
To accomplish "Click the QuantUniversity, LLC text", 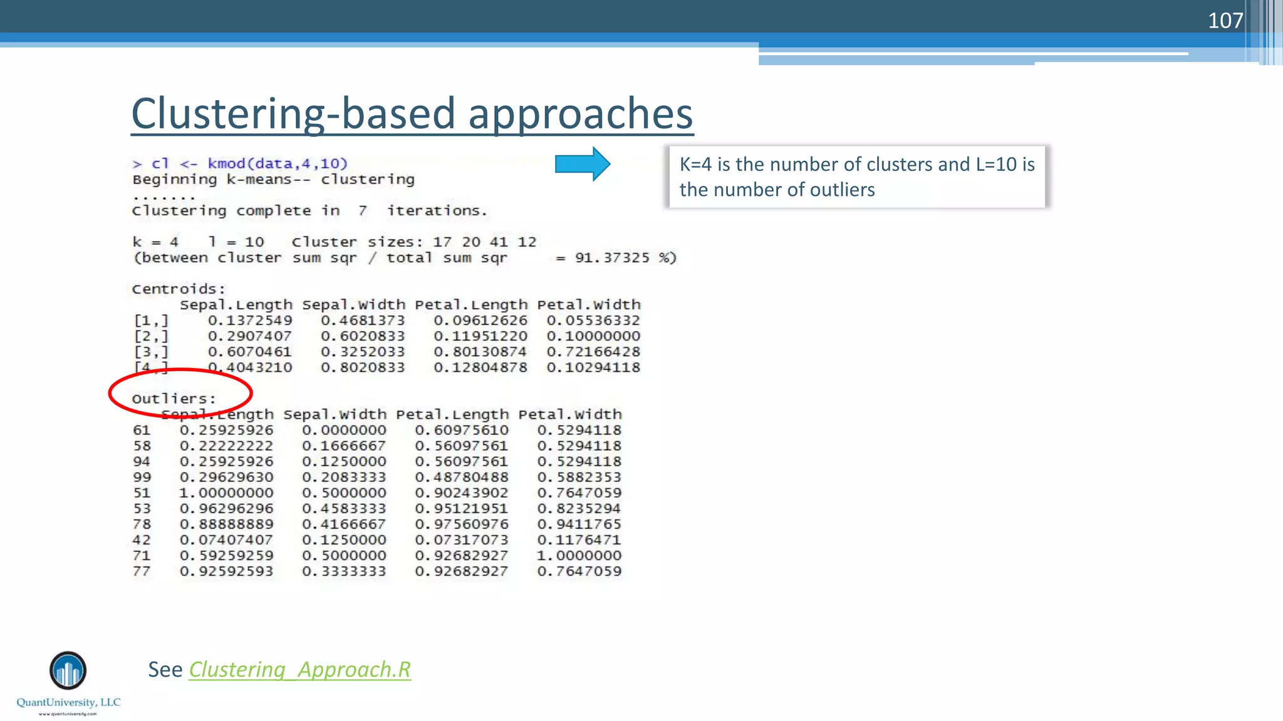I will point(68,702).
